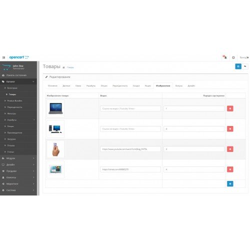
Task: Focus the video link field for laptop row
Action: click(130, 108)
